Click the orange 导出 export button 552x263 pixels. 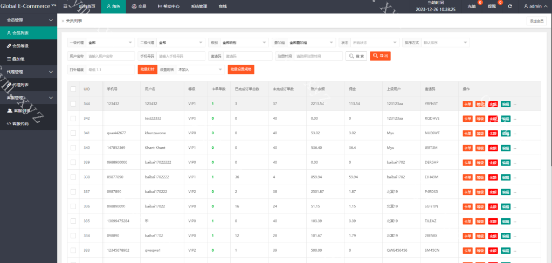pos(380,56)
